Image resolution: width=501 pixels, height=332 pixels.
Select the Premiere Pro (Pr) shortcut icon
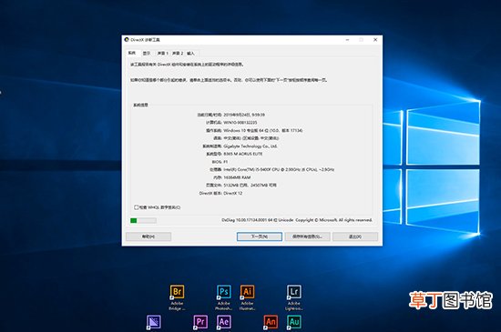coord(200,322)
